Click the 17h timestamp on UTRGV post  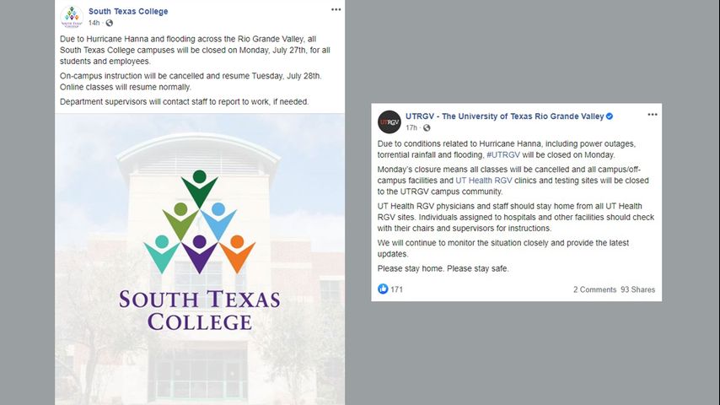click(411, 127)
